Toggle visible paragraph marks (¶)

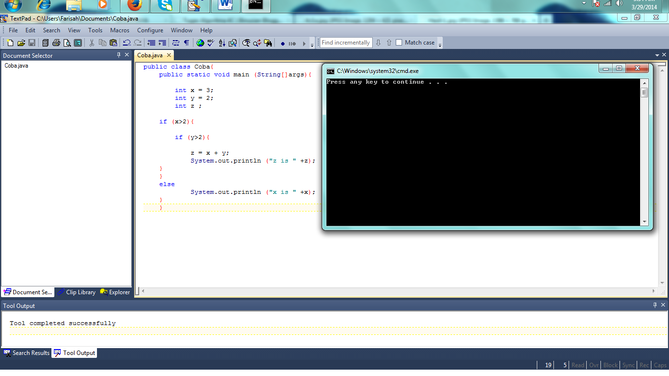187,43
